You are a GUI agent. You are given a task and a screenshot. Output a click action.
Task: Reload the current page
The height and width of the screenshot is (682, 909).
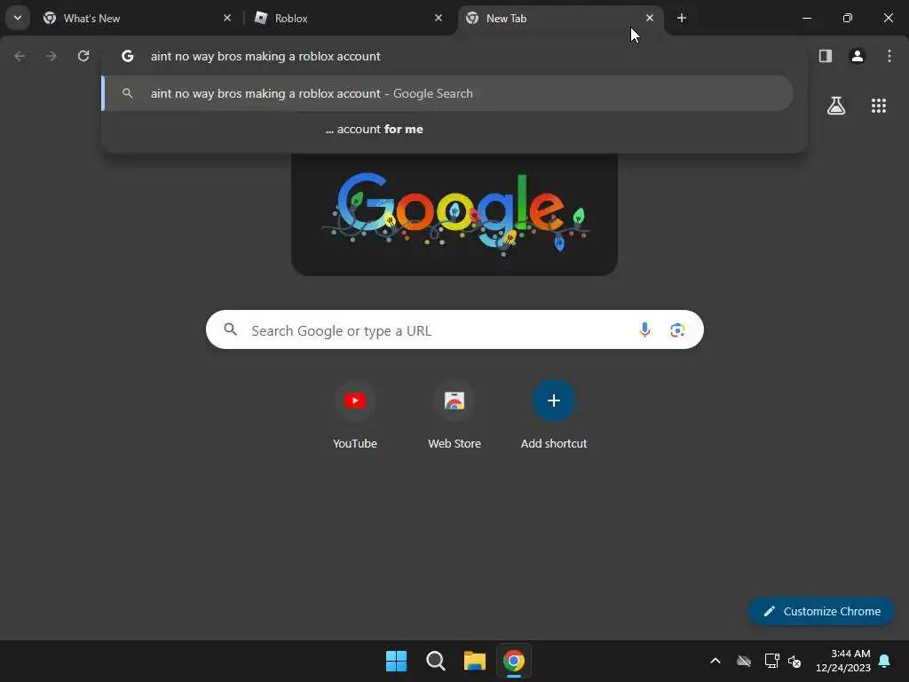[x=83, y=56]
